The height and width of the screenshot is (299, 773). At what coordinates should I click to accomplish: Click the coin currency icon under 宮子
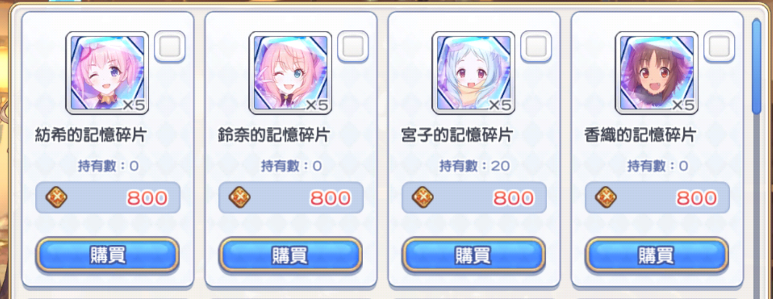point(423,198)
